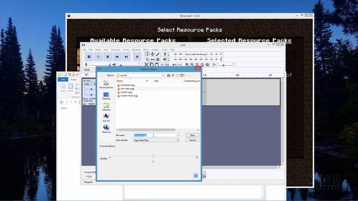The height and width of the screenshot is (201, 358).
Task: Click the Undo arrow in Audacity
Action: point(174,65)
